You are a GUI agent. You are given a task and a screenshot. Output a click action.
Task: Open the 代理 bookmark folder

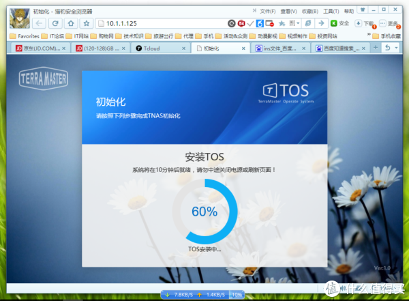click(x=185, y=36)
